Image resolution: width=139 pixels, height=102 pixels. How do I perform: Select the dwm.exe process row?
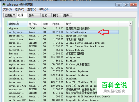[x=63, y=54]
